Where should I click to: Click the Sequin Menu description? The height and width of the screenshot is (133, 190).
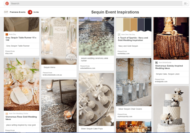coord(50,67)
